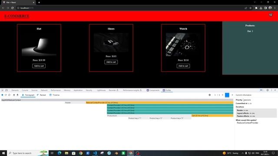
Task: Open the Performance DevTools tab
Action: (56, 90)
